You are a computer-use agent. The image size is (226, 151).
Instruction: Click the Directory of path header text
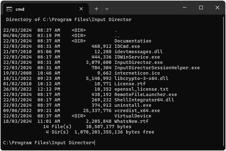click(x=69, y=20)
